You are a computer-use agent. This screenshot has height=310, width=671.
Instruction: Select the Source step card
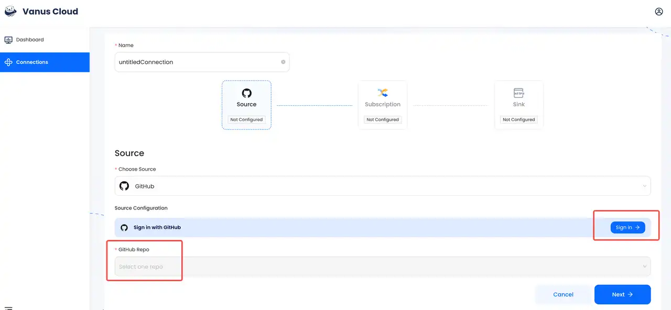[246, 105]
